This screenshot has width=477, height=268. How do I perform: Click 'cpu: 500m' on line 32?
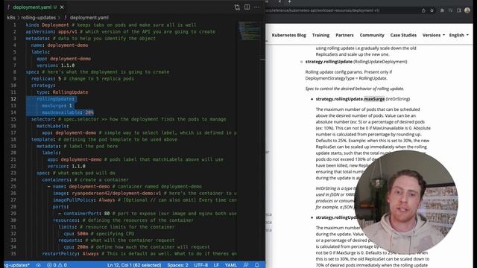[x=76, y=234]
